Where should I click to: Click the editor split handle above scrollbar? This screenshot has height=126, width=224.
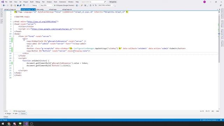(219, 12)
